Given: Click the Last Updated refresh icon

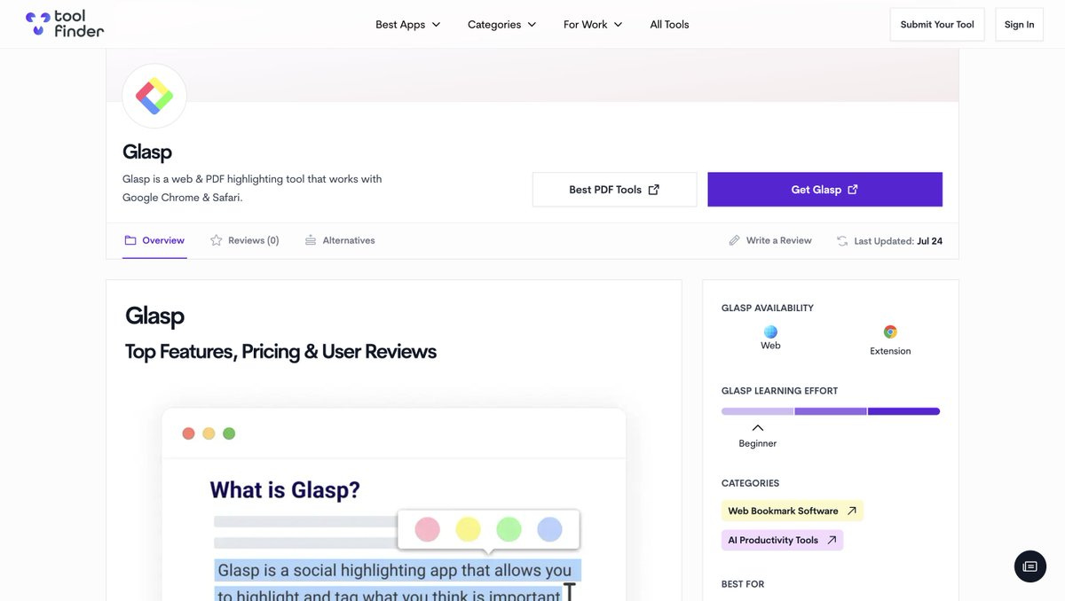Looking at the screenshot, I should tap(842, 240).
